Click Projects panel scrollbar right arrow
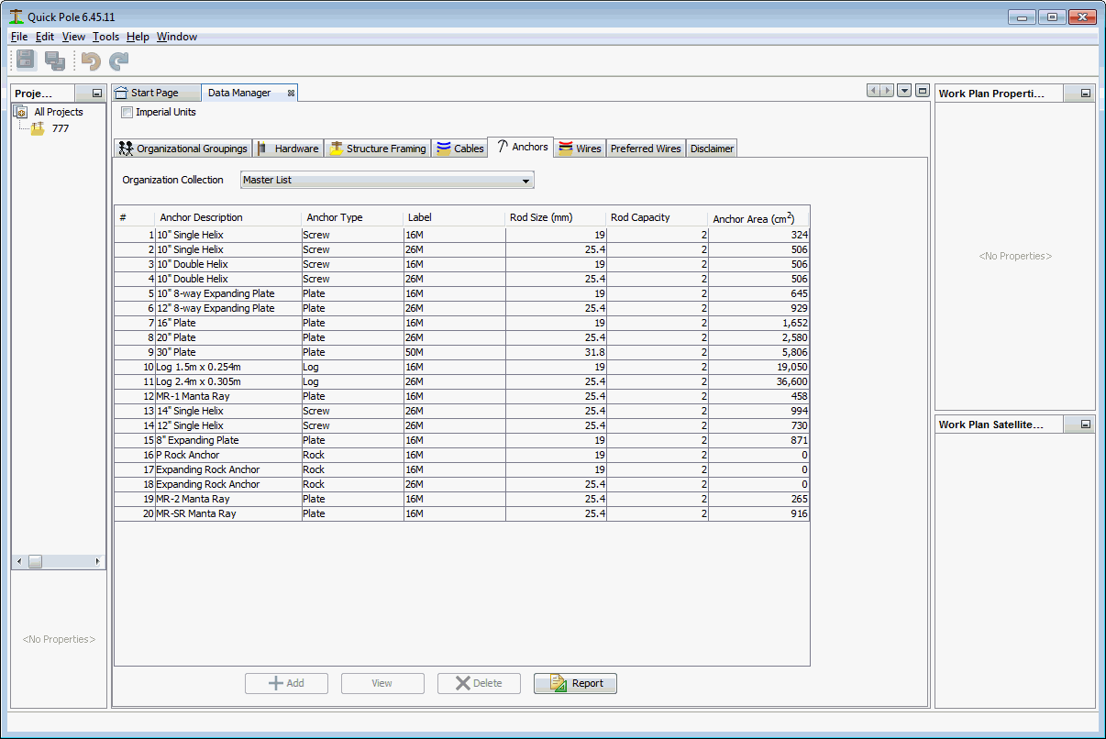Screen dimensions: 1106x739 pos(98,561)
